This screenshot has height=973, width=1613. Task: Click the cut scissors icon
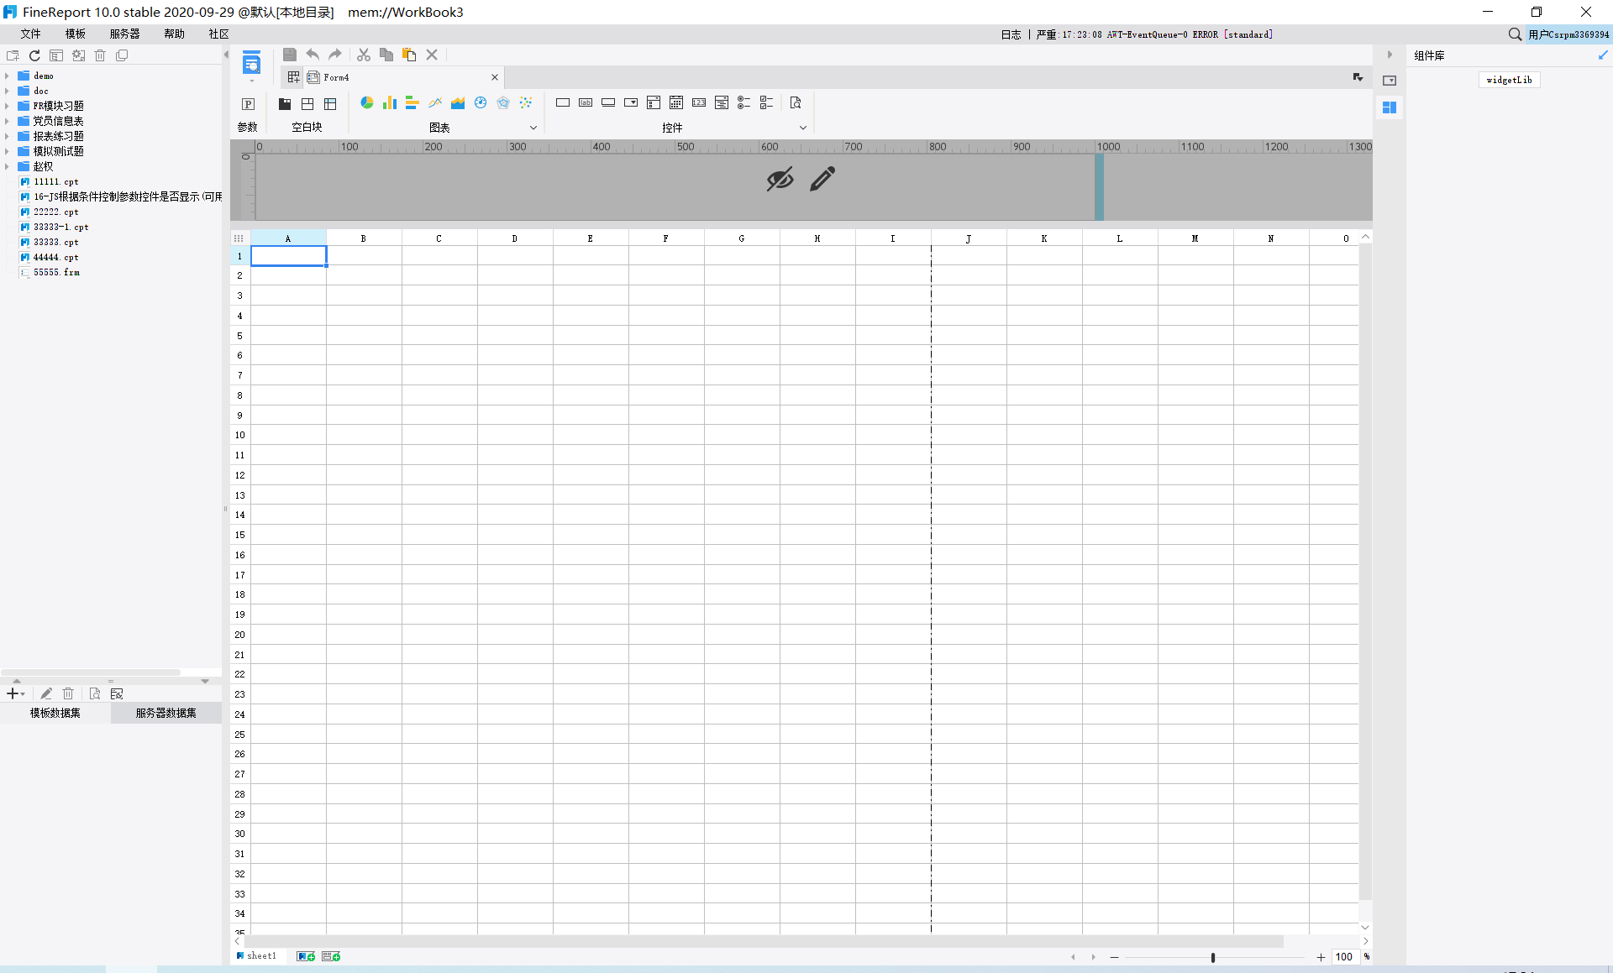[364, 55]
